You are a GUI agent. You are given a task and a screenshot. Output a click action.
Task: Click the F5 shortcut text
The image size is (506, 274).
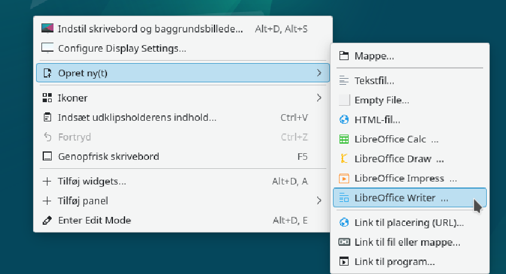point(302,156)
